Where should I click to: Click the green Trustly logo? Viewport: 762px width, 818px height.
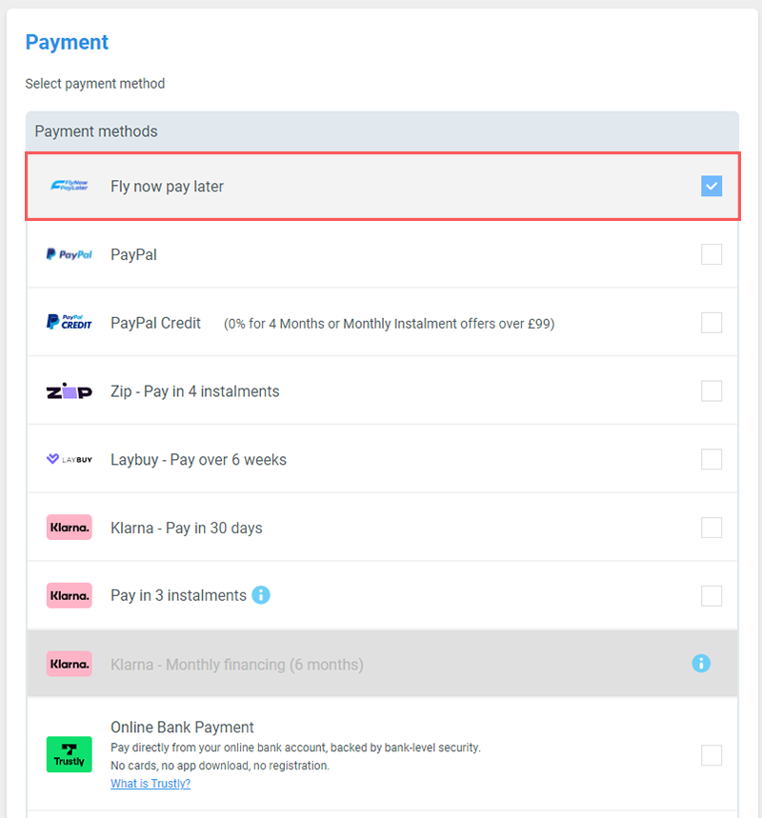(69, 754)
